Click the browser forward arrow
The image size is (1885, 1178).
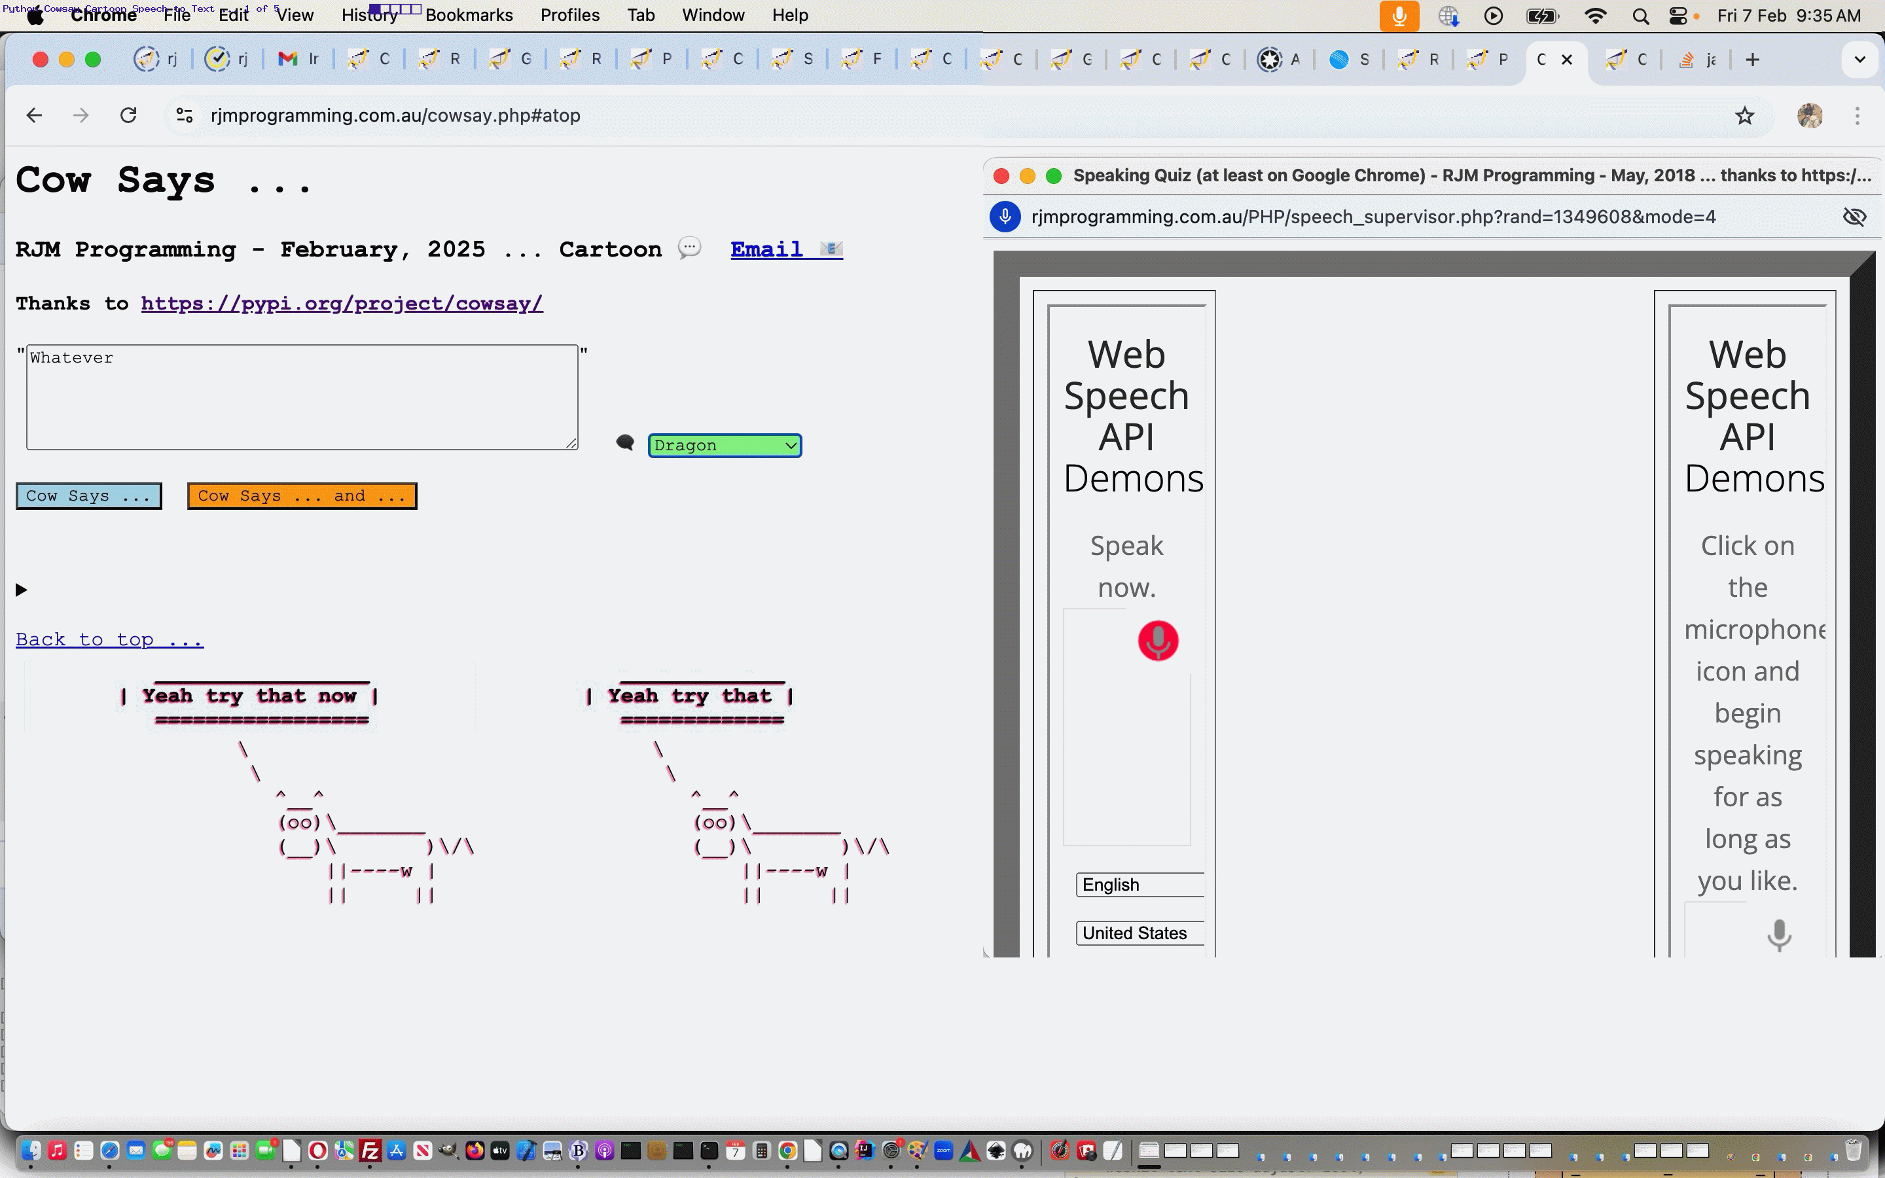81,115
